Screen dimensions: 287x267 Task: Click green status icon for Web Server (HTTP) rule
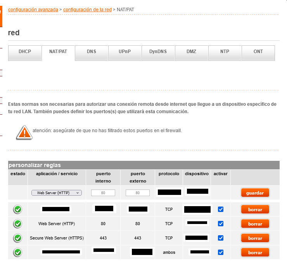(17, 224)
